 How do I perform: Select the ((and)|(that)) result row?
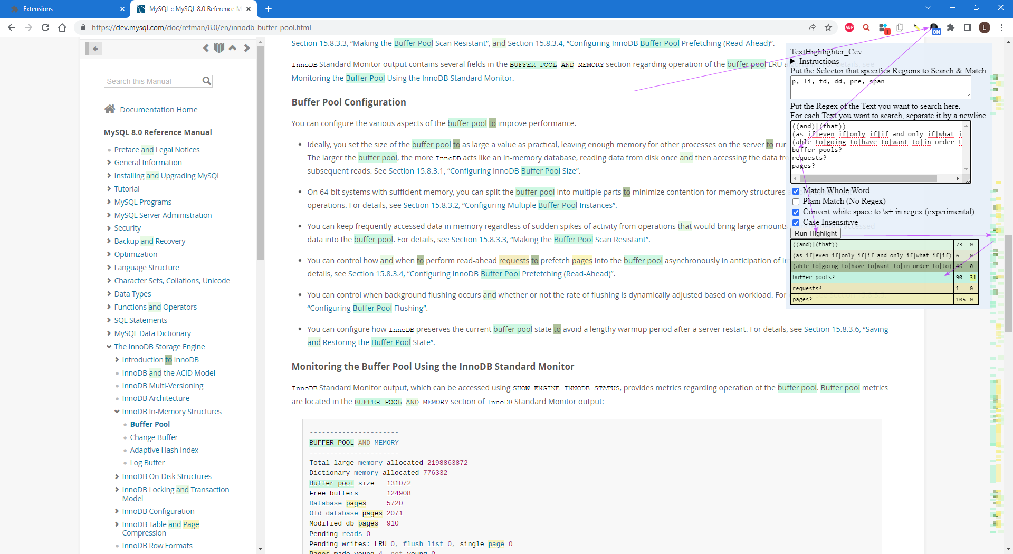pyautogui.click(x=884, y=244)
